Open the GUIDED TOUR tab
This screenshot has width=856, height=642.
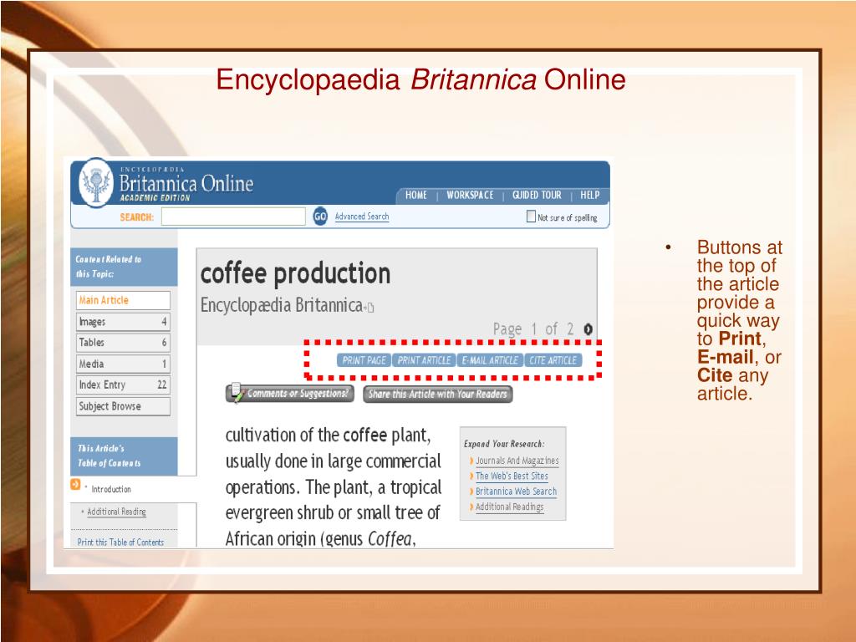tap(537, 195)
